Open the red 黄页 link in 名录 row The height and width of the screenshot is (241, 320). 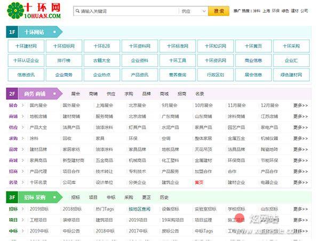click(x=199, y=182)
